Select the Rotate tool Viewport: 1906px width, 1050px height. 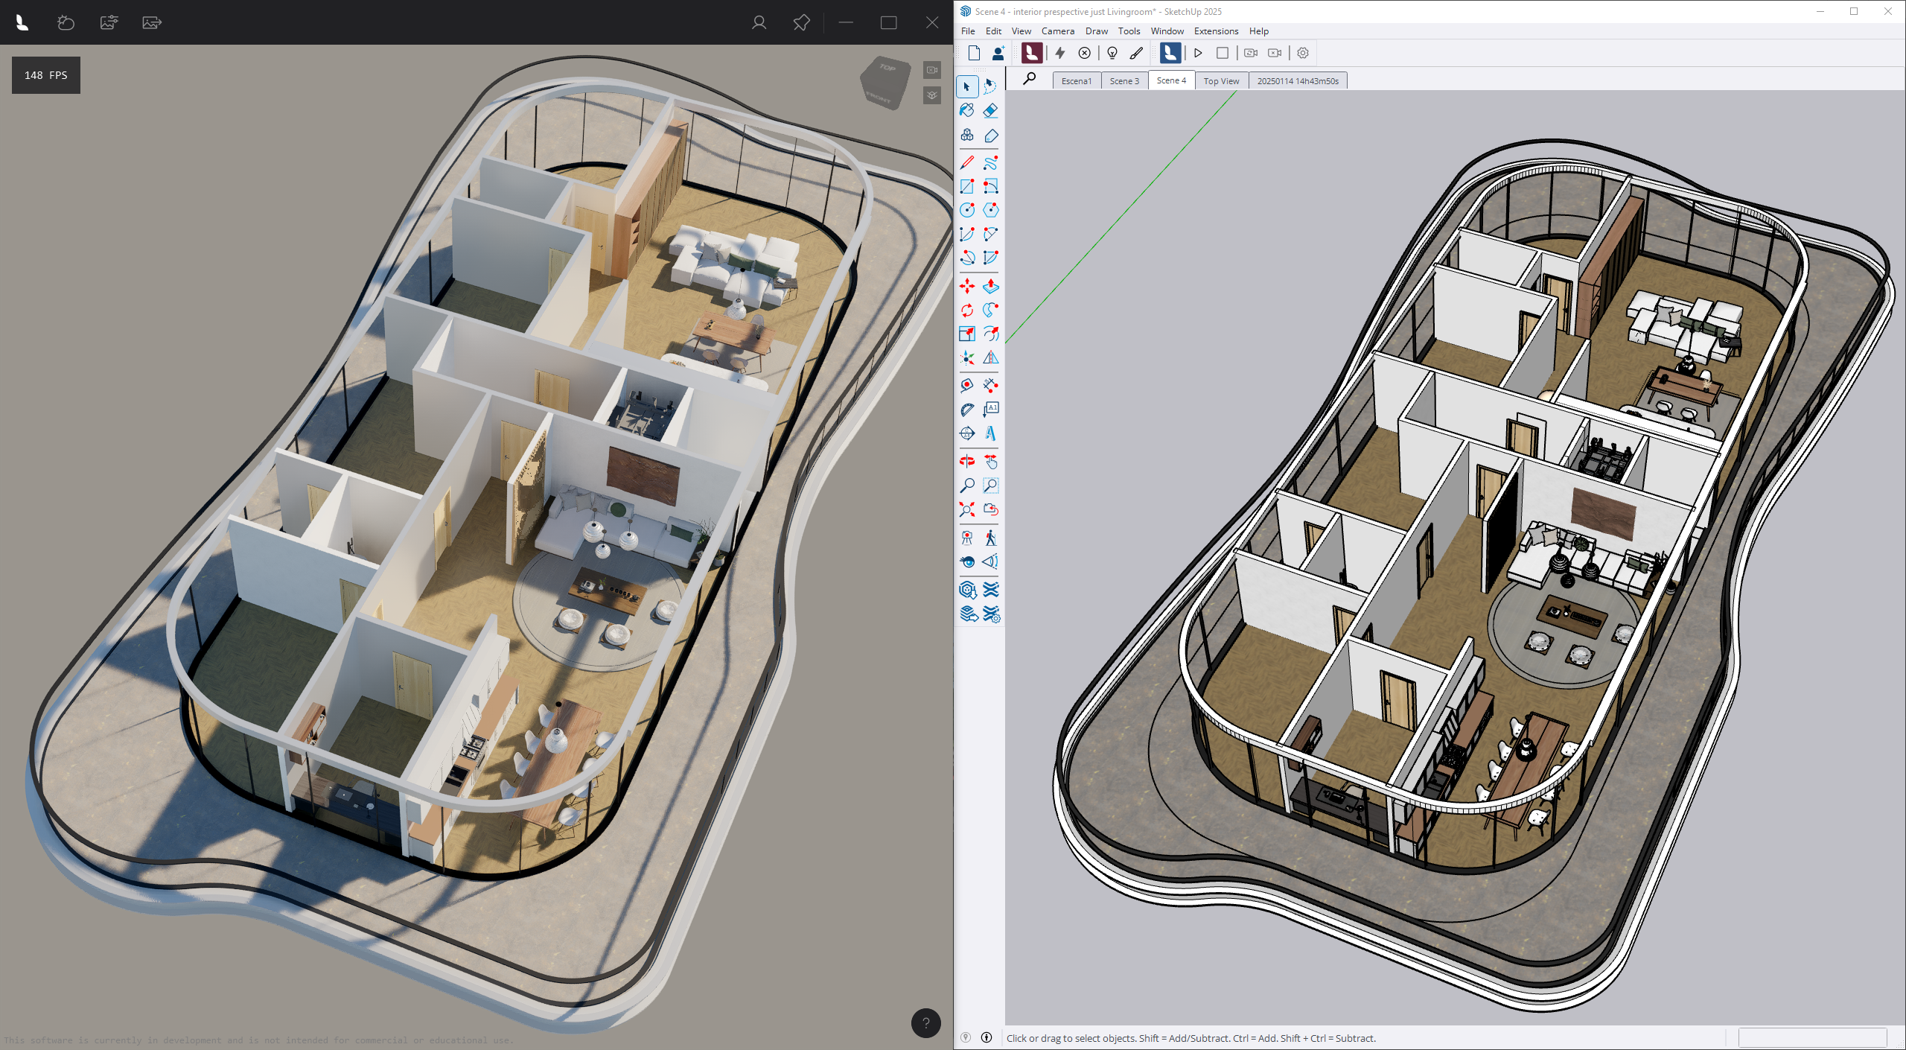966,310
